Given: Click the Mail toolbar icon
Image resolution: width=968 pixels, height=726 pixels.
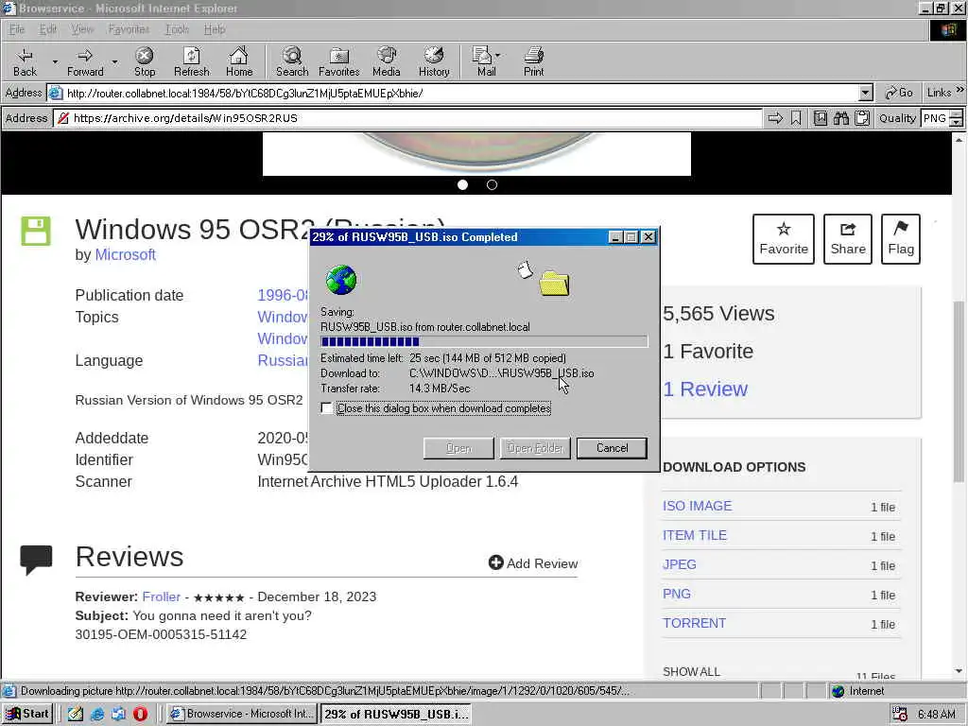Looking at the screenshot, I should coord(482,61).
